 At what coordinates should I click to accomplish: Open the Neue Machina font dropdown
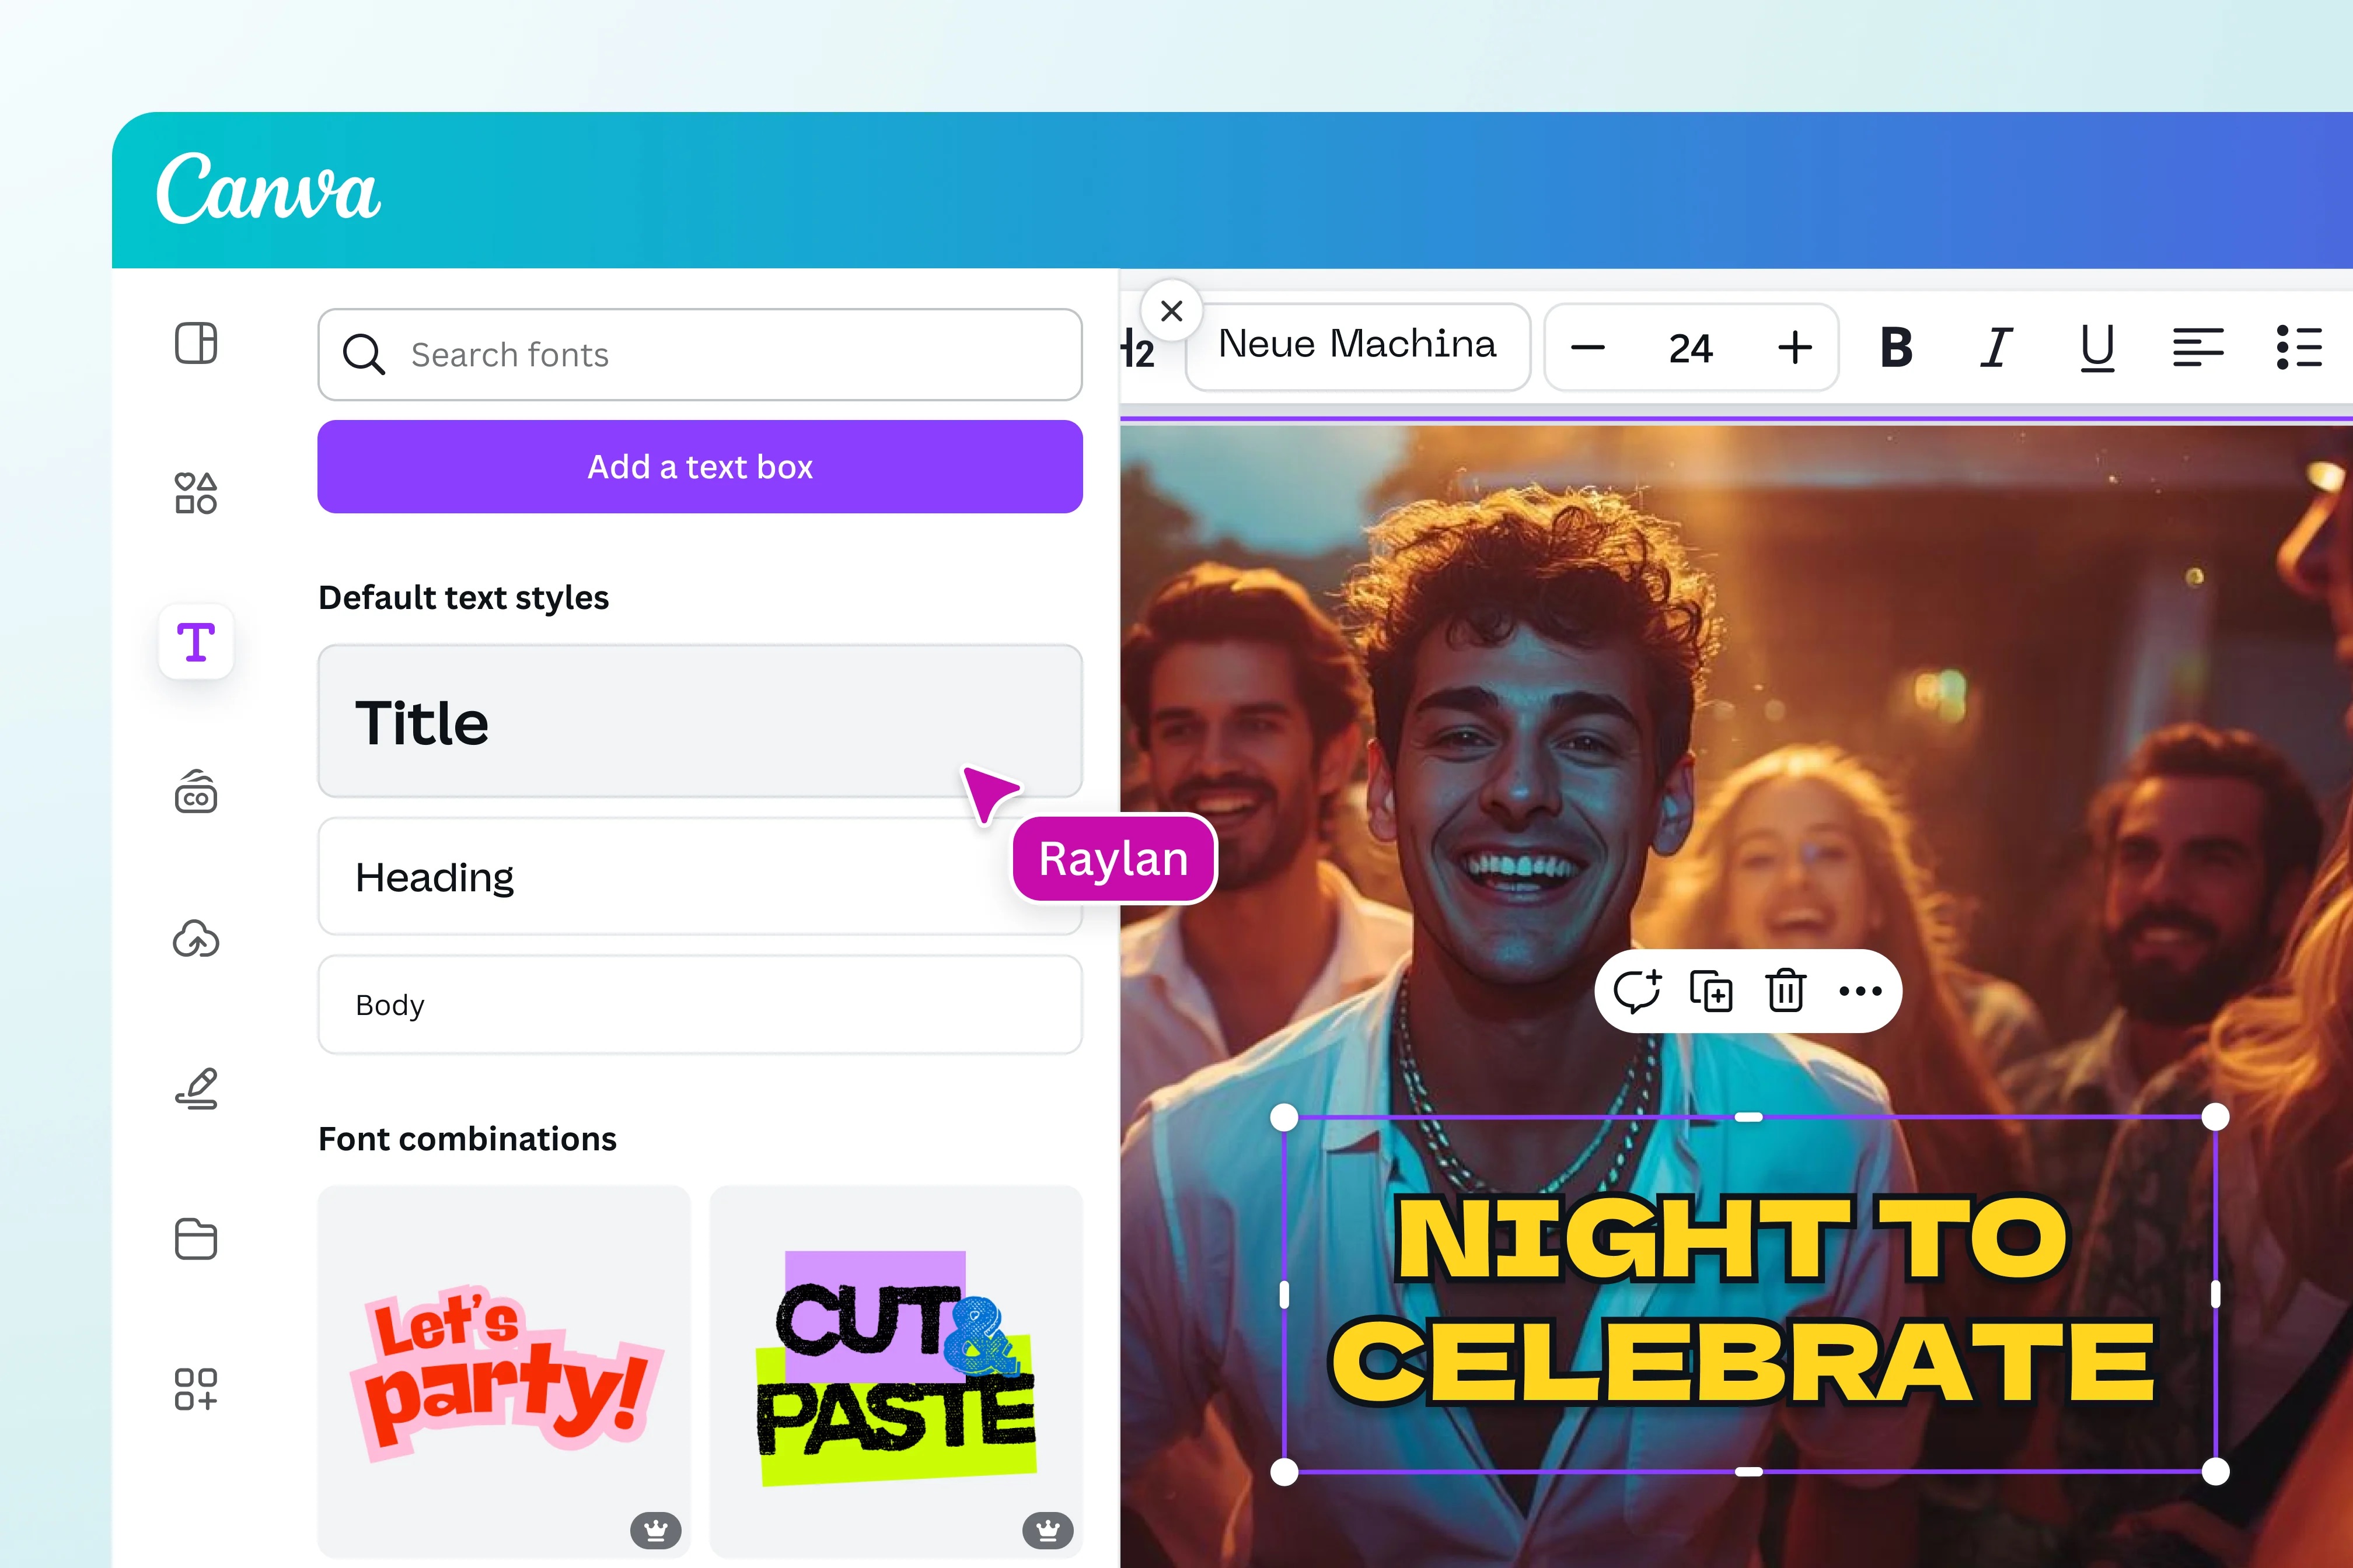1357,346
